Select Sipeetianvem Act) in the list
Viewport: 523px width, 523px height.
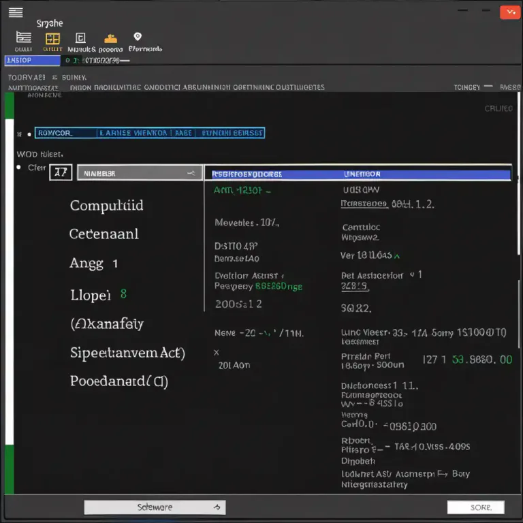click(x=127, y=353)
